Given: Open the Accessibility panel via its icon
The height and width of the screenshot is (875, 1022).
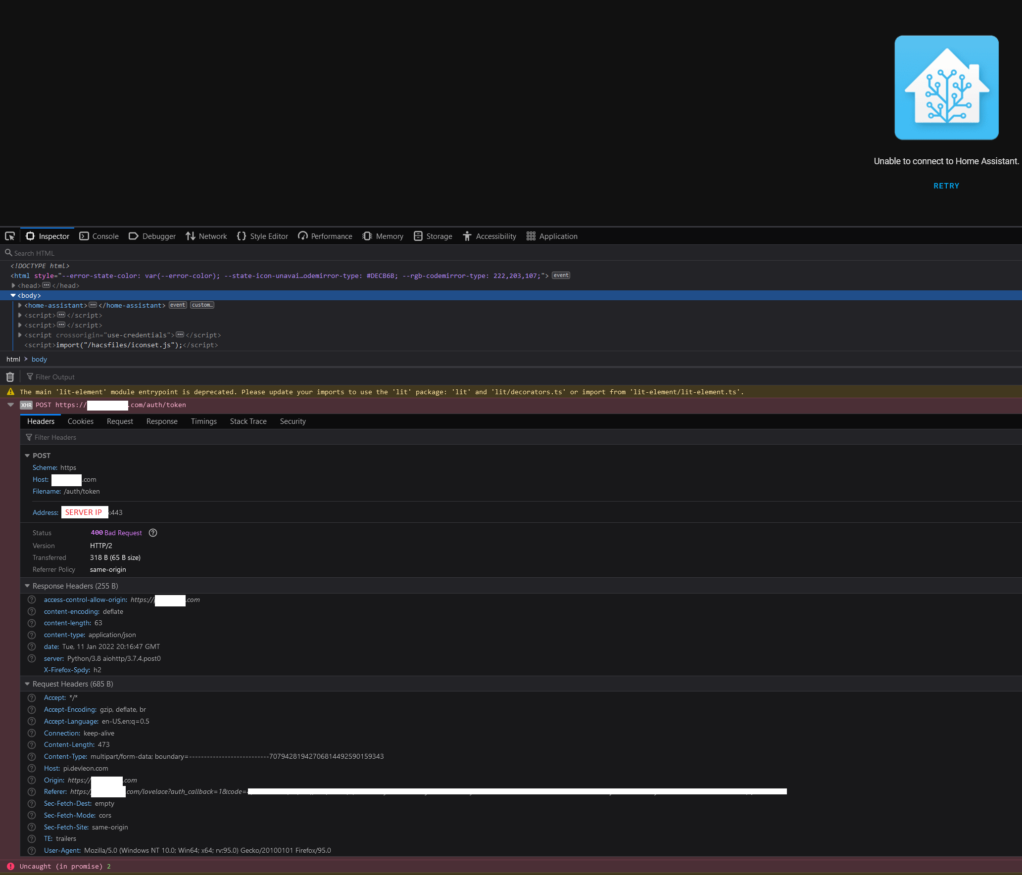Looking at the screenshot, I should coord(467,236).
